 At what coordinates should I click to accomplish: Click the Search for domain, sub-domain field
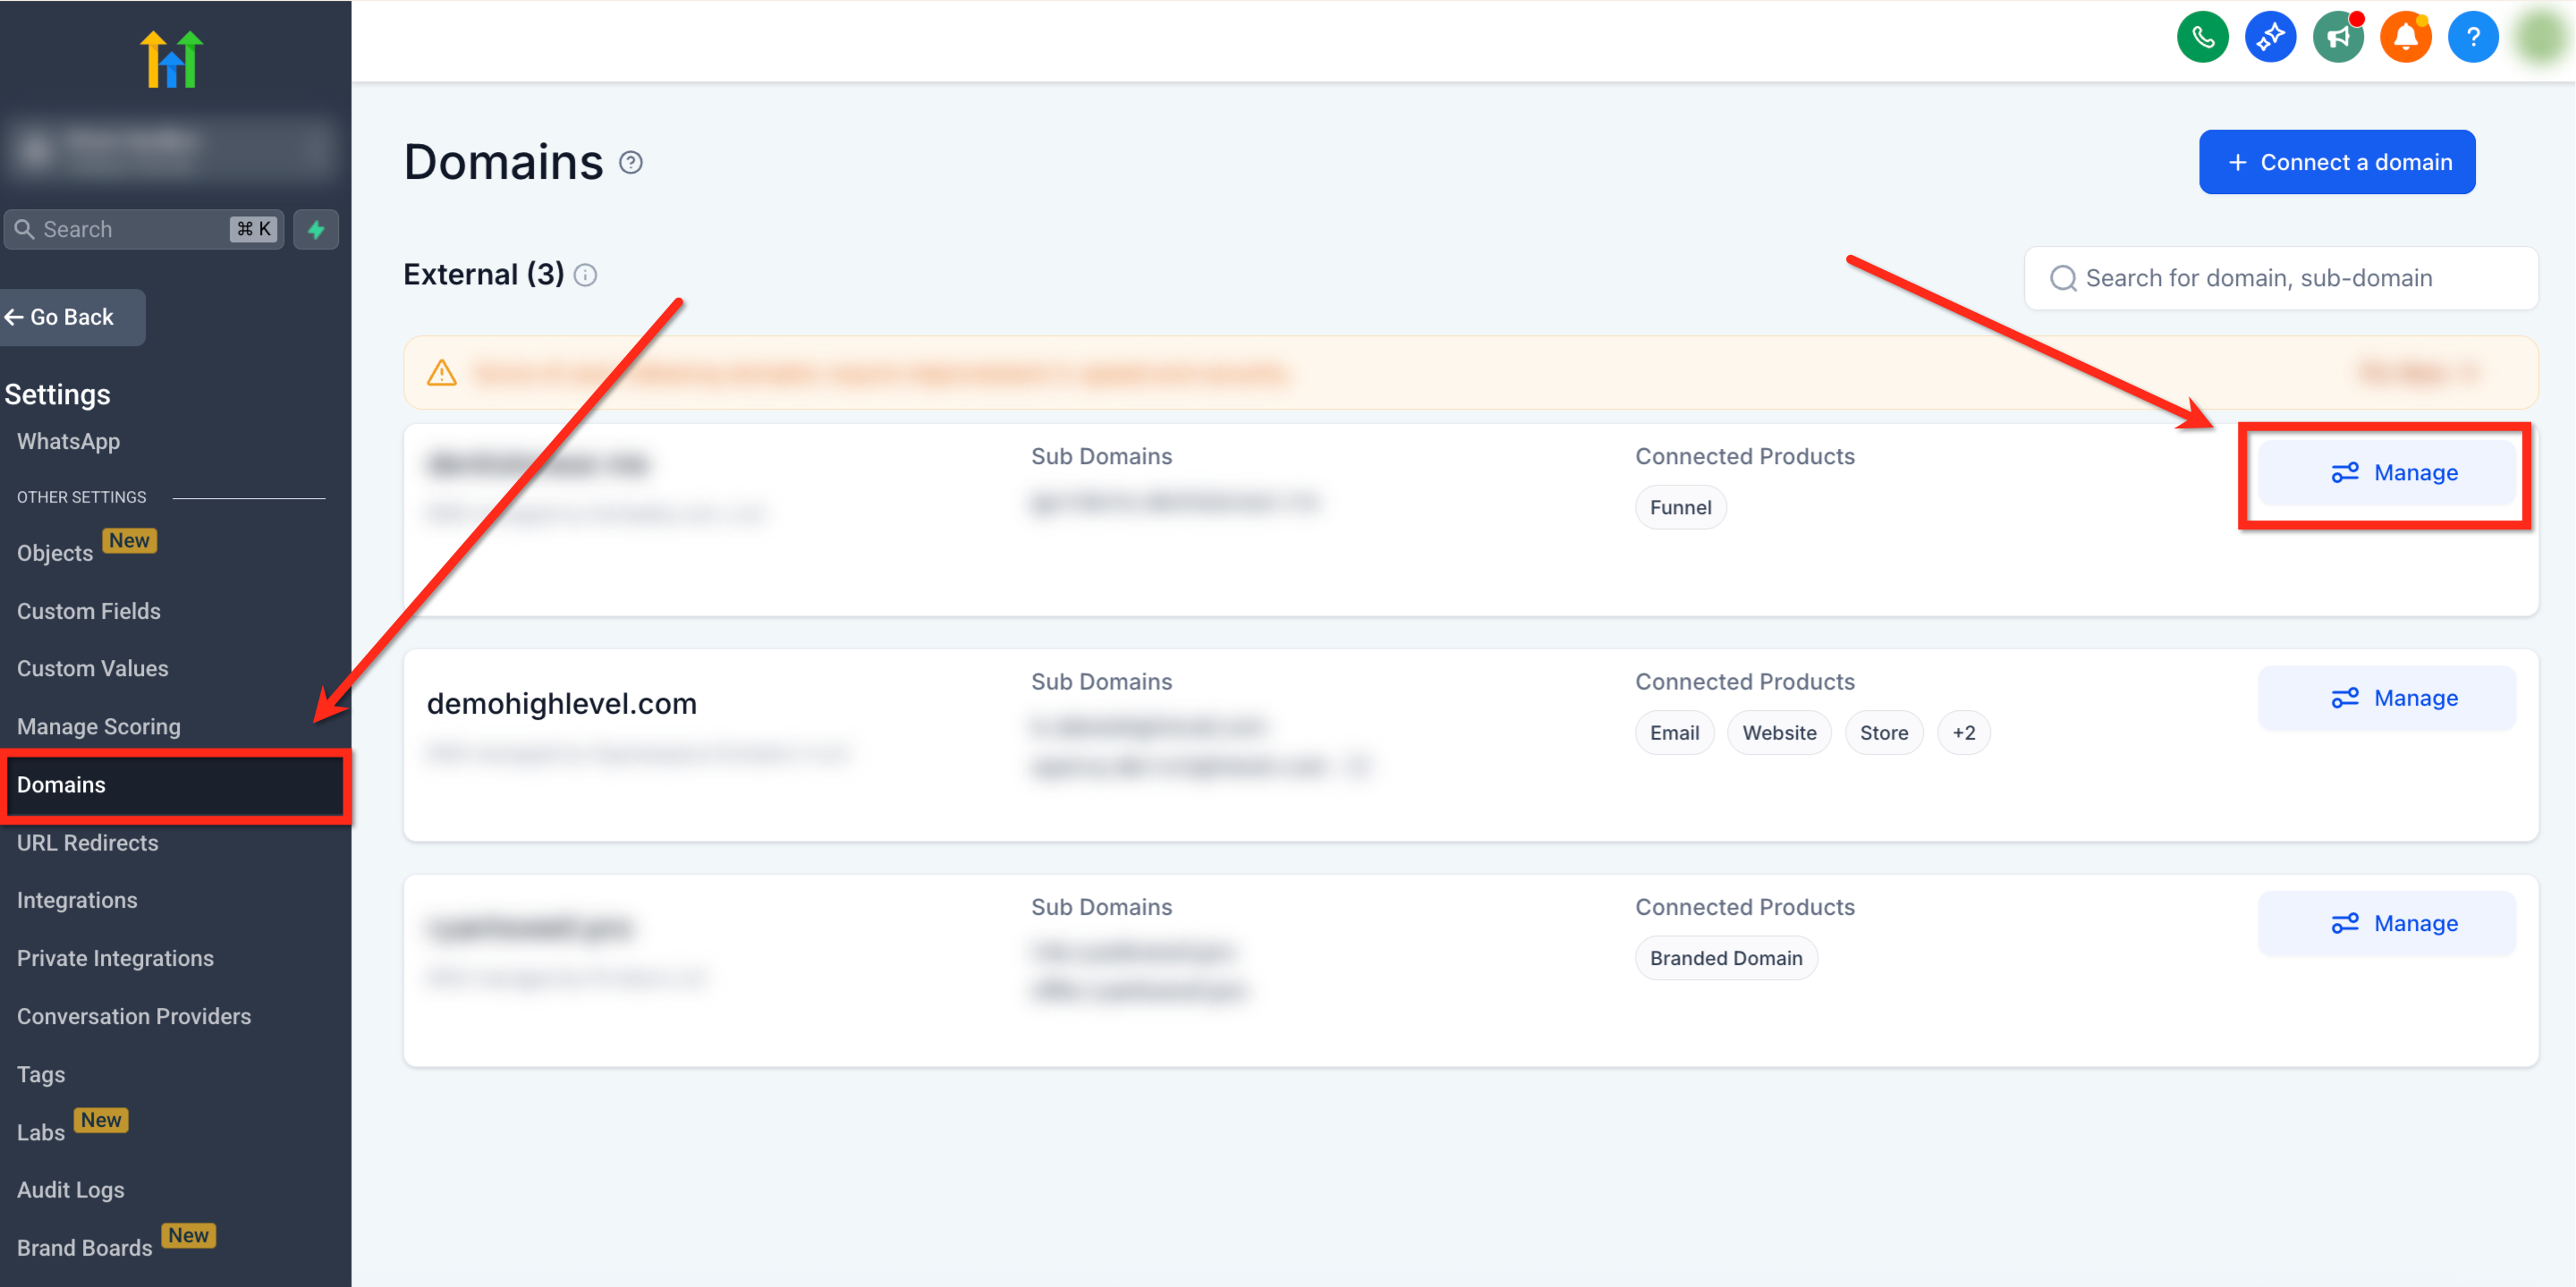pos(2280,278)
